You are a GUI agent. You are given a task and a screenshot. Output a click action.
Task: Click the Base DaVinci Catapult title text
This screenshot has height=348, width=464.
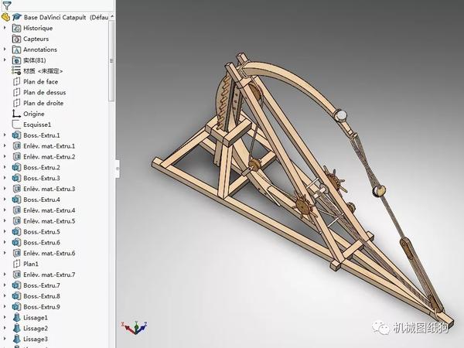point(55,18)
